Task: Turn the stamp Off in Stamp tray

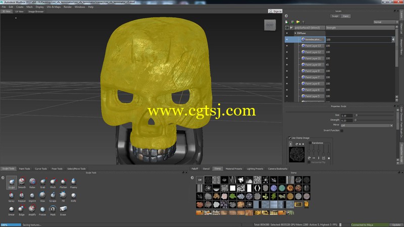Action: (x=199, y=180)
